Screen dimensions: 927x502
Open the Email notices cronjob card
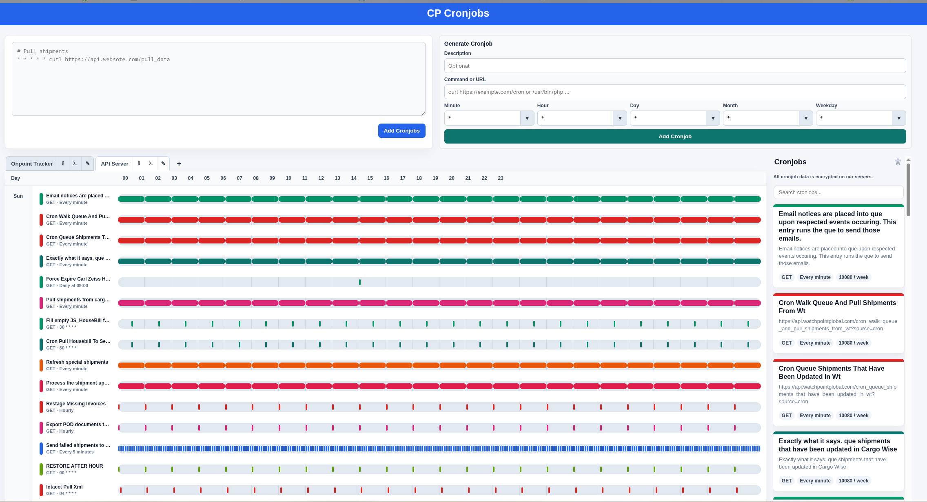[838, 246]
